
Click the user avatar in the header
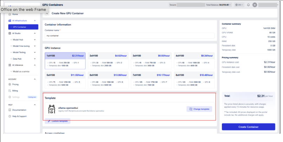(x=255, y=5)
